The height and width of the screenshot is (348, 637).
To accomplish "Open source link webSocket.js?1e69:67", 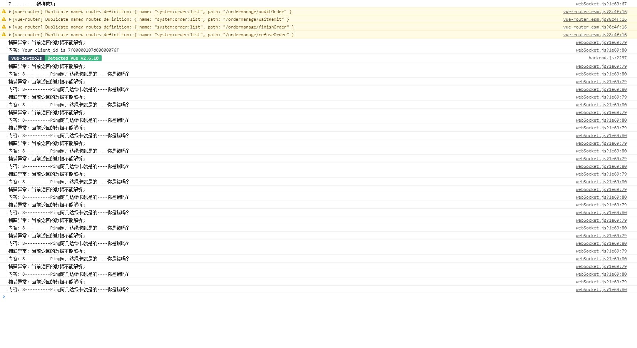I will (x=601, y=4).
